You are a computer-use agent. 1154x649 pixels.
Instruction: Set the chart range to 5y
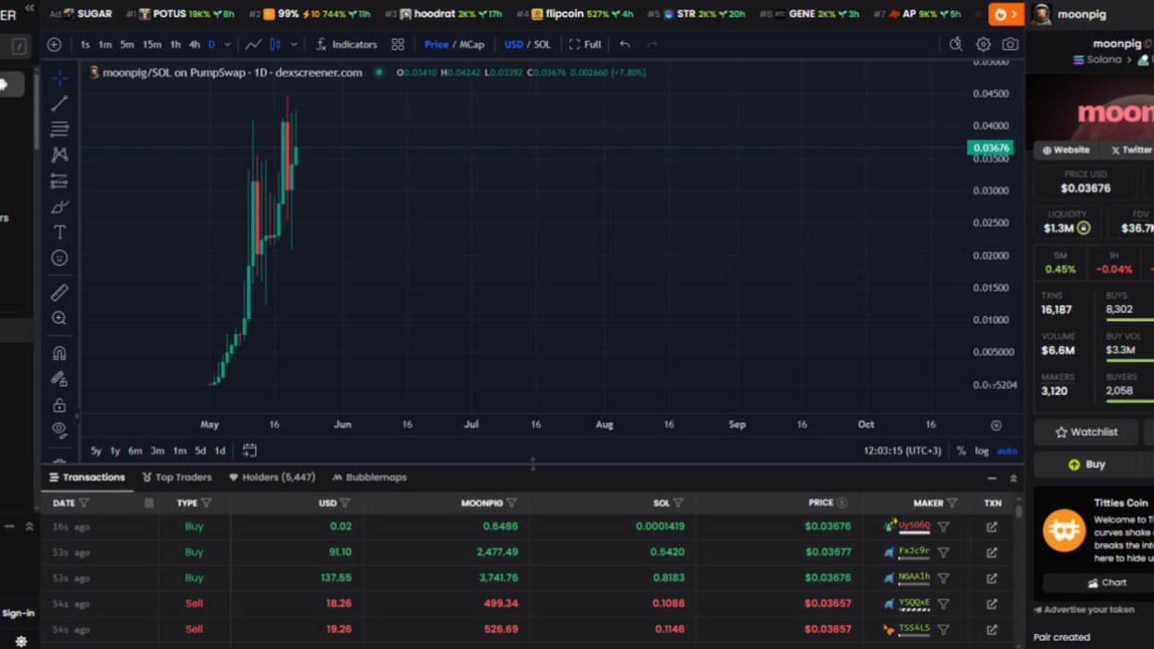point(96,451)
